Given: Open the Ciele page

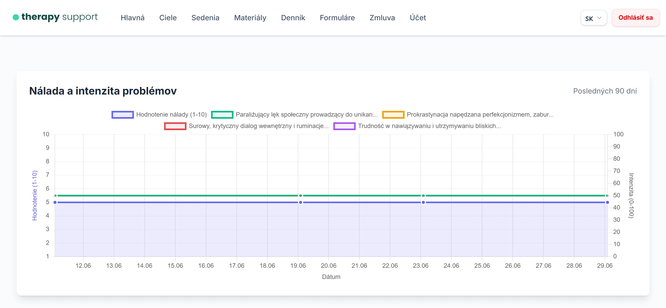Looking at the screenshot, I should coord(168,18).
